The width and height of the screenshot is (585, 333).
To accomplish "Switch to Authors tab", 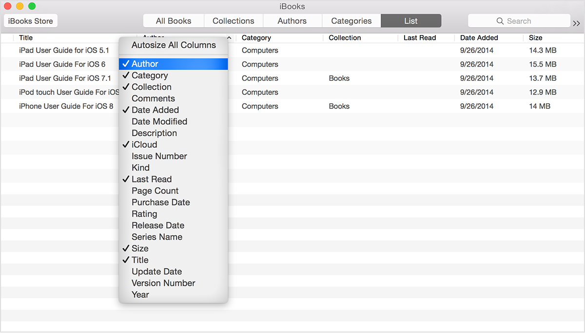I will [x=292, y=21].
